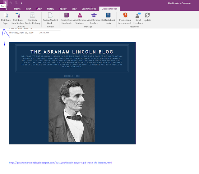Open the Draw ribbon tab
199x174 pixels.
point(39,9)
